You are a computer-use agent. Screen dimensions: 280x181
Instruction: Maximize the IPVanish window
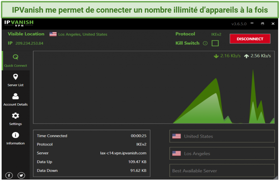click(262, 23)
